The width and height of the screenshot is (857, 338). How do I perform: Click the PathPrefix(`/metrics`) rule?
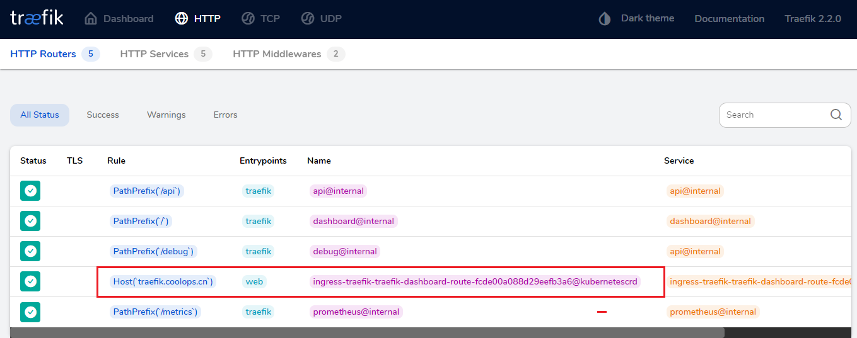pyautogui.click(x=155, y=312)
